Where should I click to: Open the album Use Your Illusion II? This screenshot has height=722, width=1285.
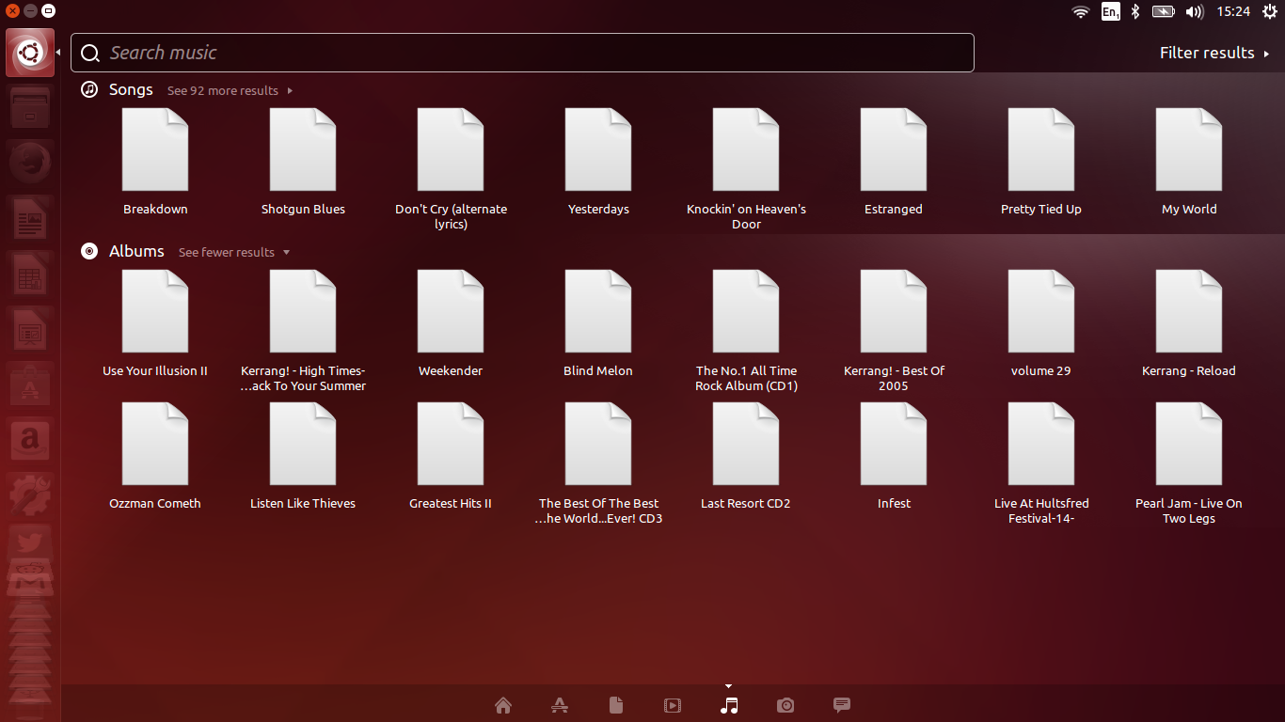[155, 323]
